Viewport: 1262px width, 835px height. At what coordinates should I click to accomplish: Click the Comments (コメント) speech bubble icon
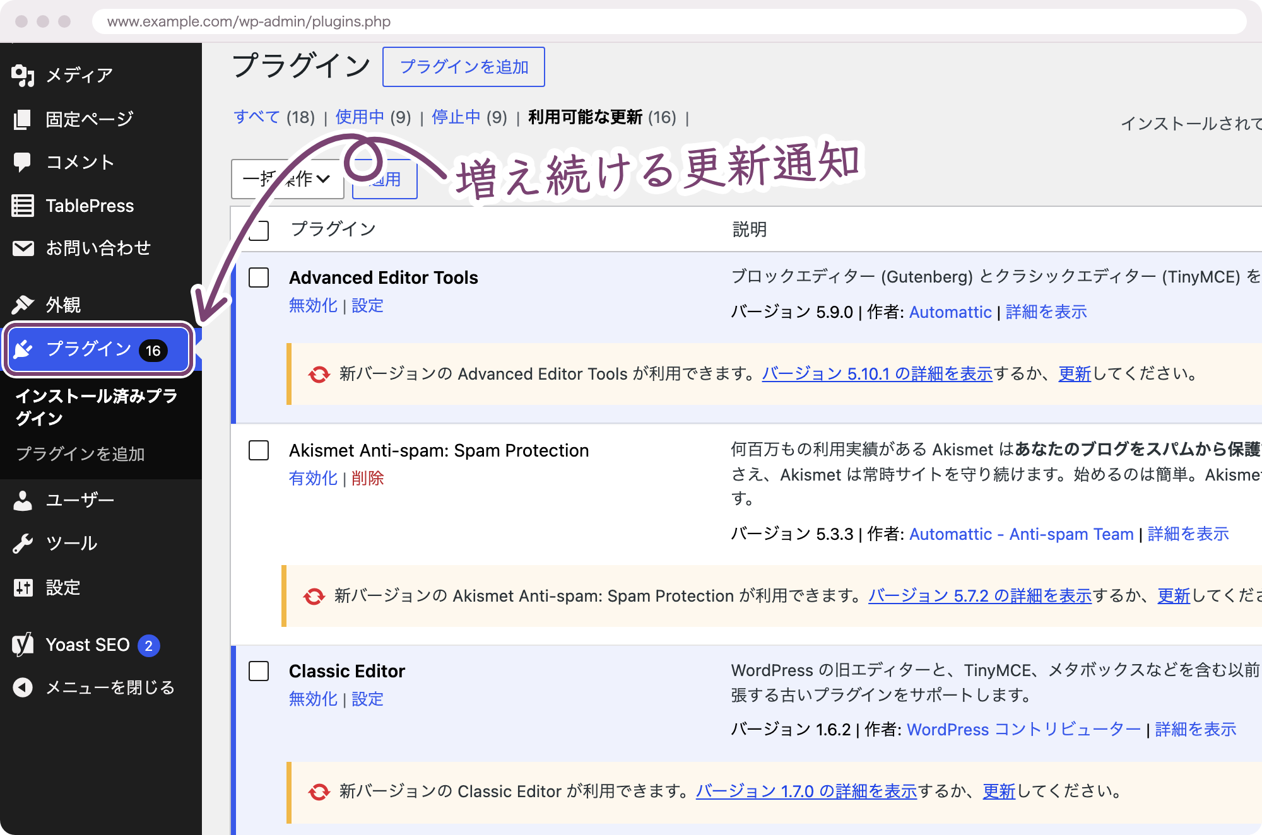(x=22, y=163)
